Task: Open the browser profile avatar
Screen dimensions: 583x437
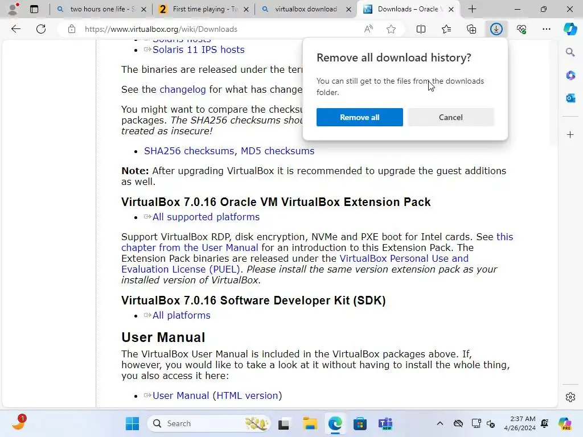Action: coord(14,9)
